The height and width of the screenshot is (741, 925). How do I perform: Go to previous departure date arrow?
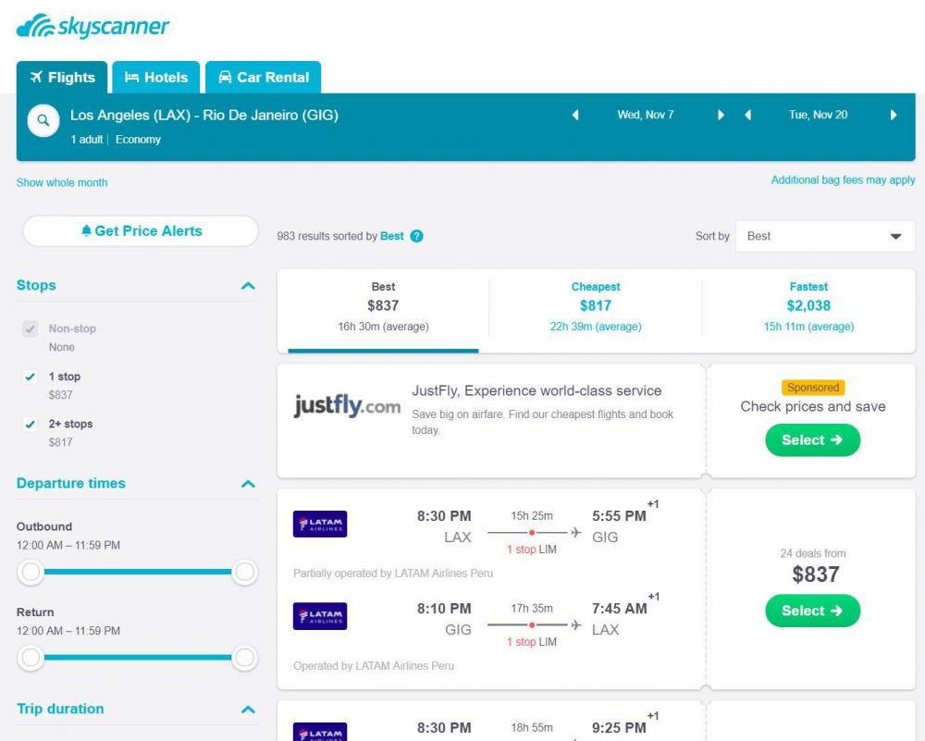pyautogui.click(x=575, y=115)
